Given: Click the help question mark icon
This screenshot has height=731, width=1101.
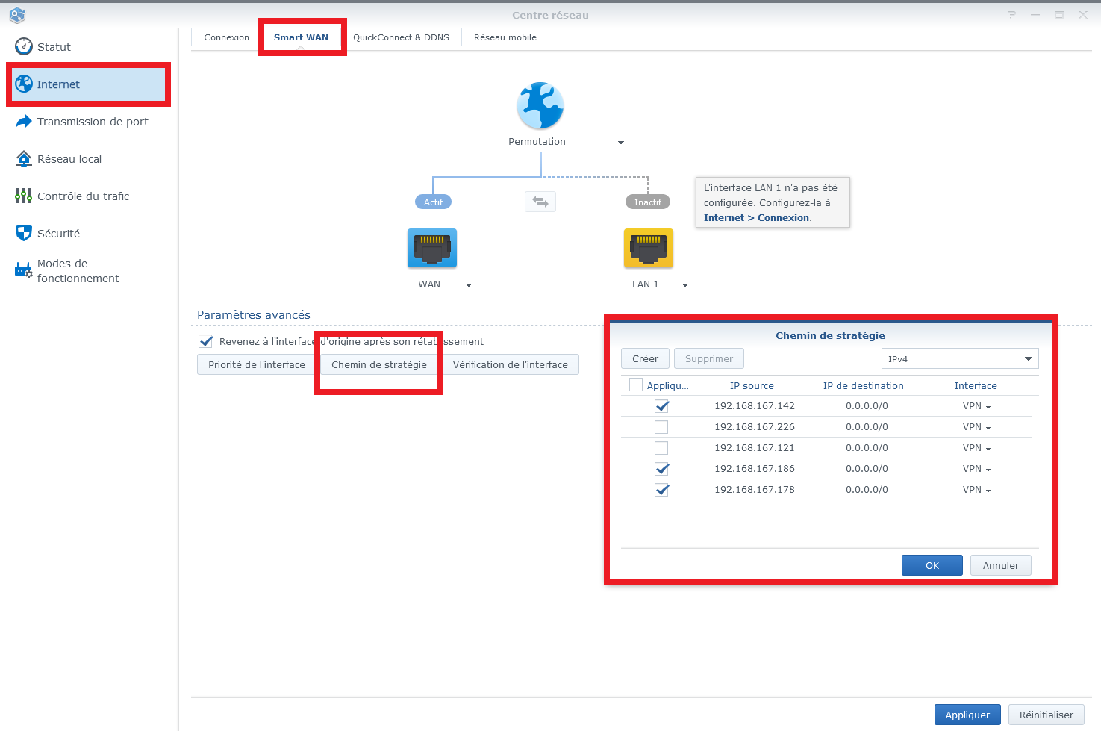Looking at the screenshot, I should click(1011, 15).
